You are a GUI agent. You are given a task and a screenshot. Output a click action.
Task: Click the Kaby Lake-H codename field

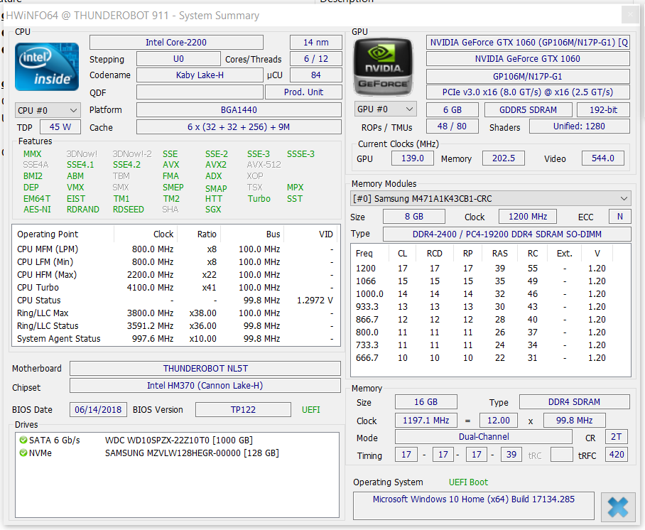tap(200, 75)
